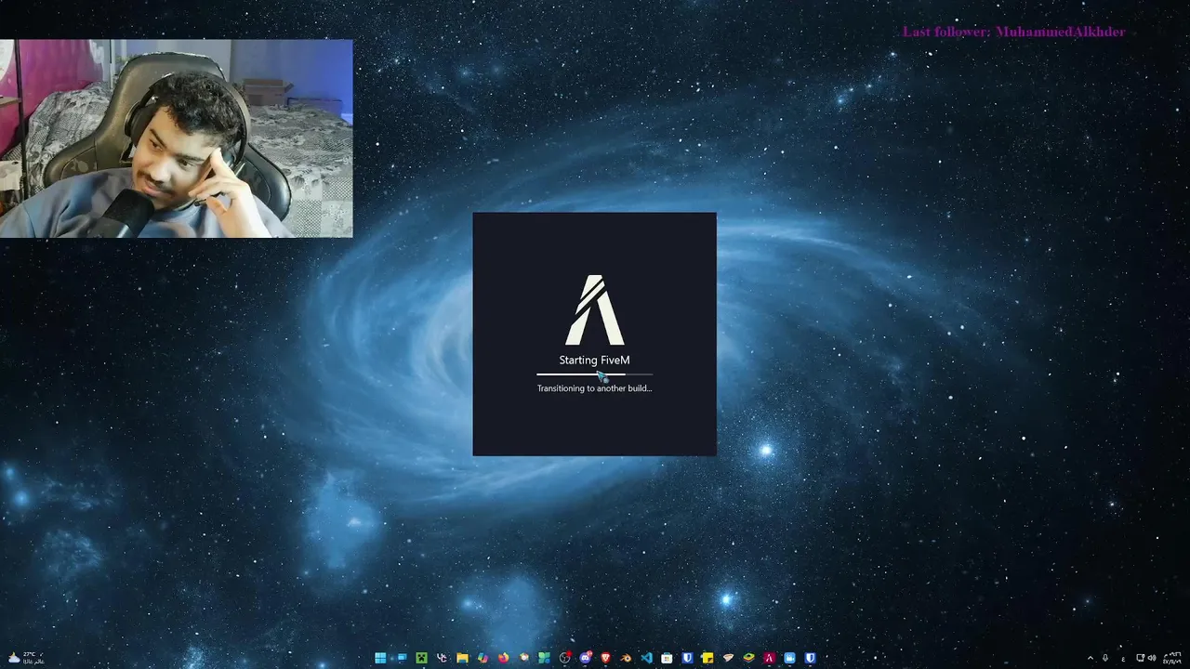Open network settings tray icon
1190x669 pixels.
pyautogui.click(x=1140, y=658)
